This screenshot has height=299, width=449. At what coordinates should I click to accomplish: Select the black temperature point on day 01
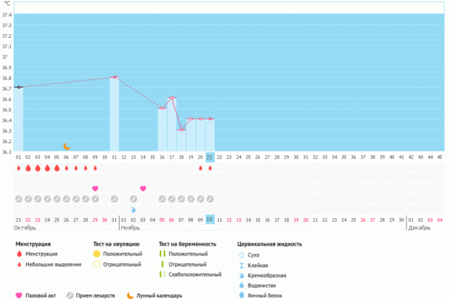[19, 87]
